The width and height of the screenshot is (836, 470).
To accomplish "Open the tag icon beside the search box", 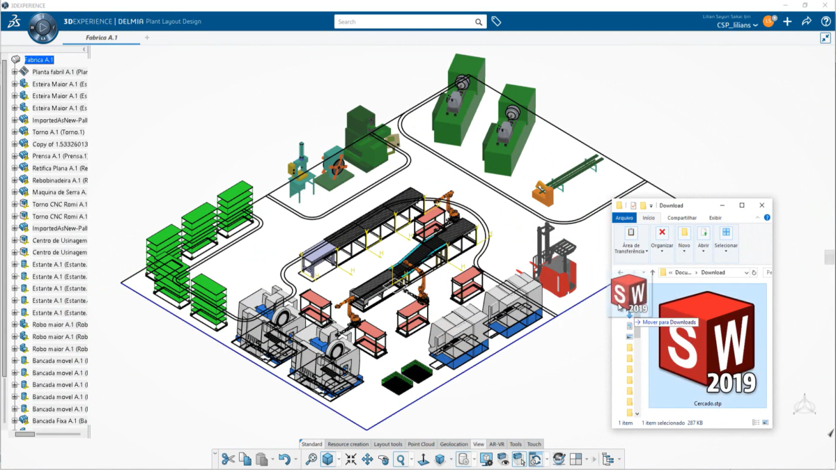I will (x=496, y=22).
